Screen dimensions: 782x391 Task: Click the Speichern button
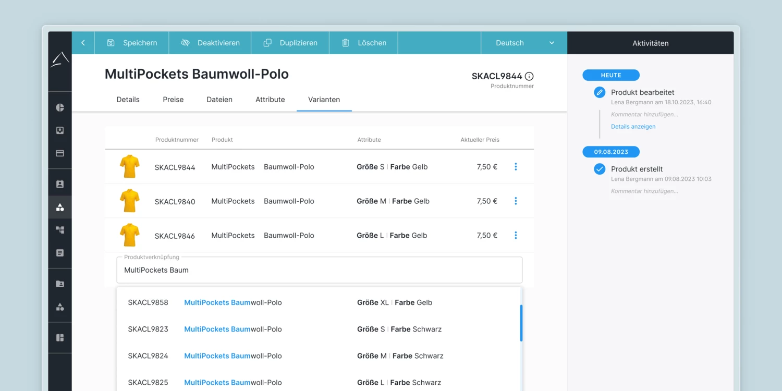132,43
